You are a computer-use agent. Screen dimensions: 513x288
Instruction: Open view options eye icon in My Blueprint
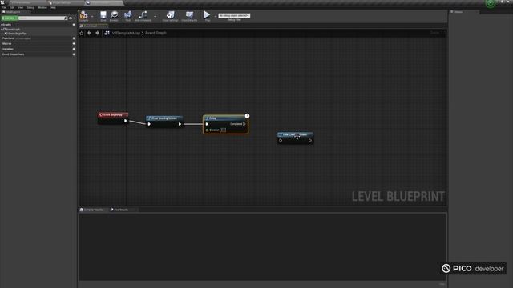pos(71,18)
